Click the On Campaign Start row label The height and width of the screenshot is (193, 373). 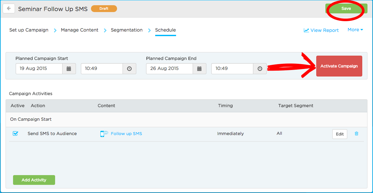[x=31, y=119]
